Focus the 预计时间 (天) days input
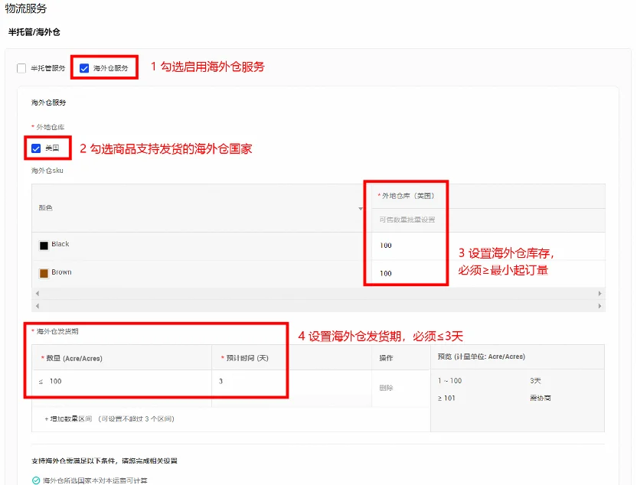Image resolution: width=637 pixels, height=485 pixels. pos(291,381)
